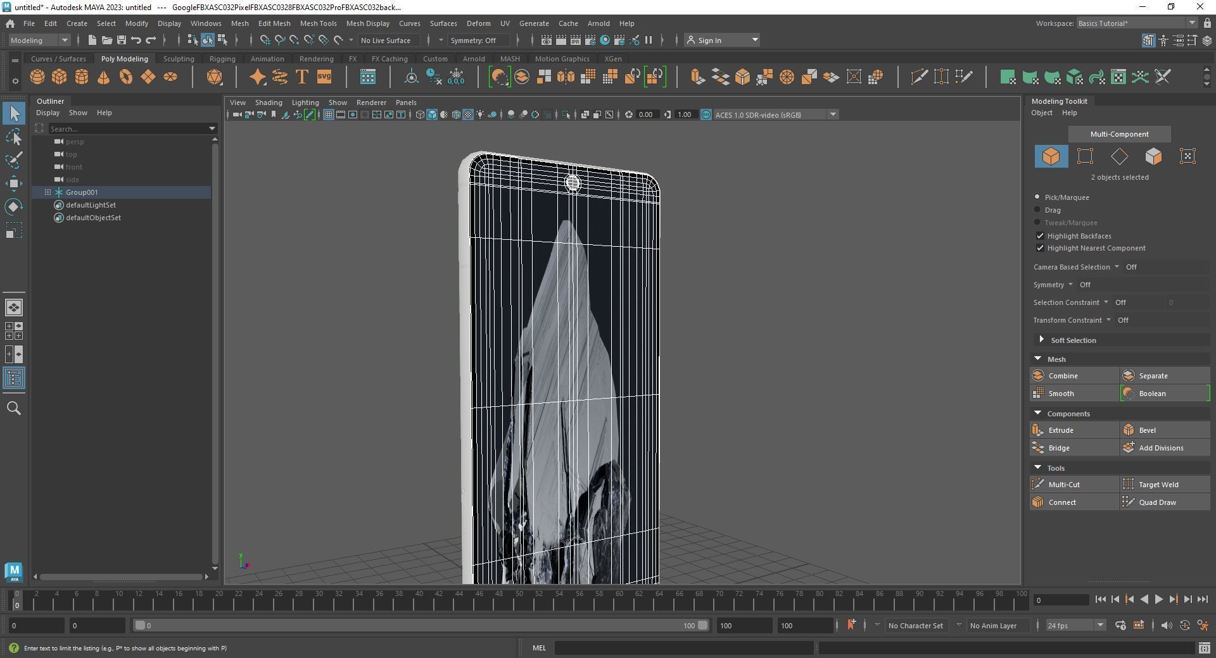The height and width of the screenshot is (658, 1216).
Task: Open Workspace Basics Tutorial dropdown
Action: click(x=1136, y=23)
